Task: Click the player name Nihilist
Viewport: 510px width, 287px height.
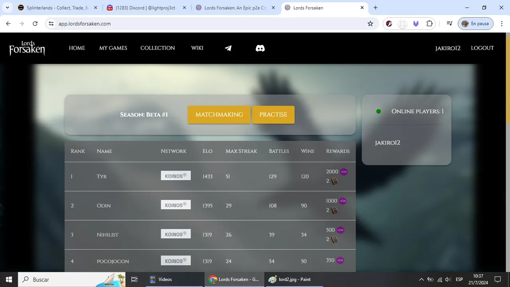Action: point(108,235)
